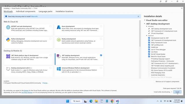Image resolution: width=185 pixels, height=104 pixels.
Task: Dismiss the 'Need help choosing' banner
Action: [138, 16]
